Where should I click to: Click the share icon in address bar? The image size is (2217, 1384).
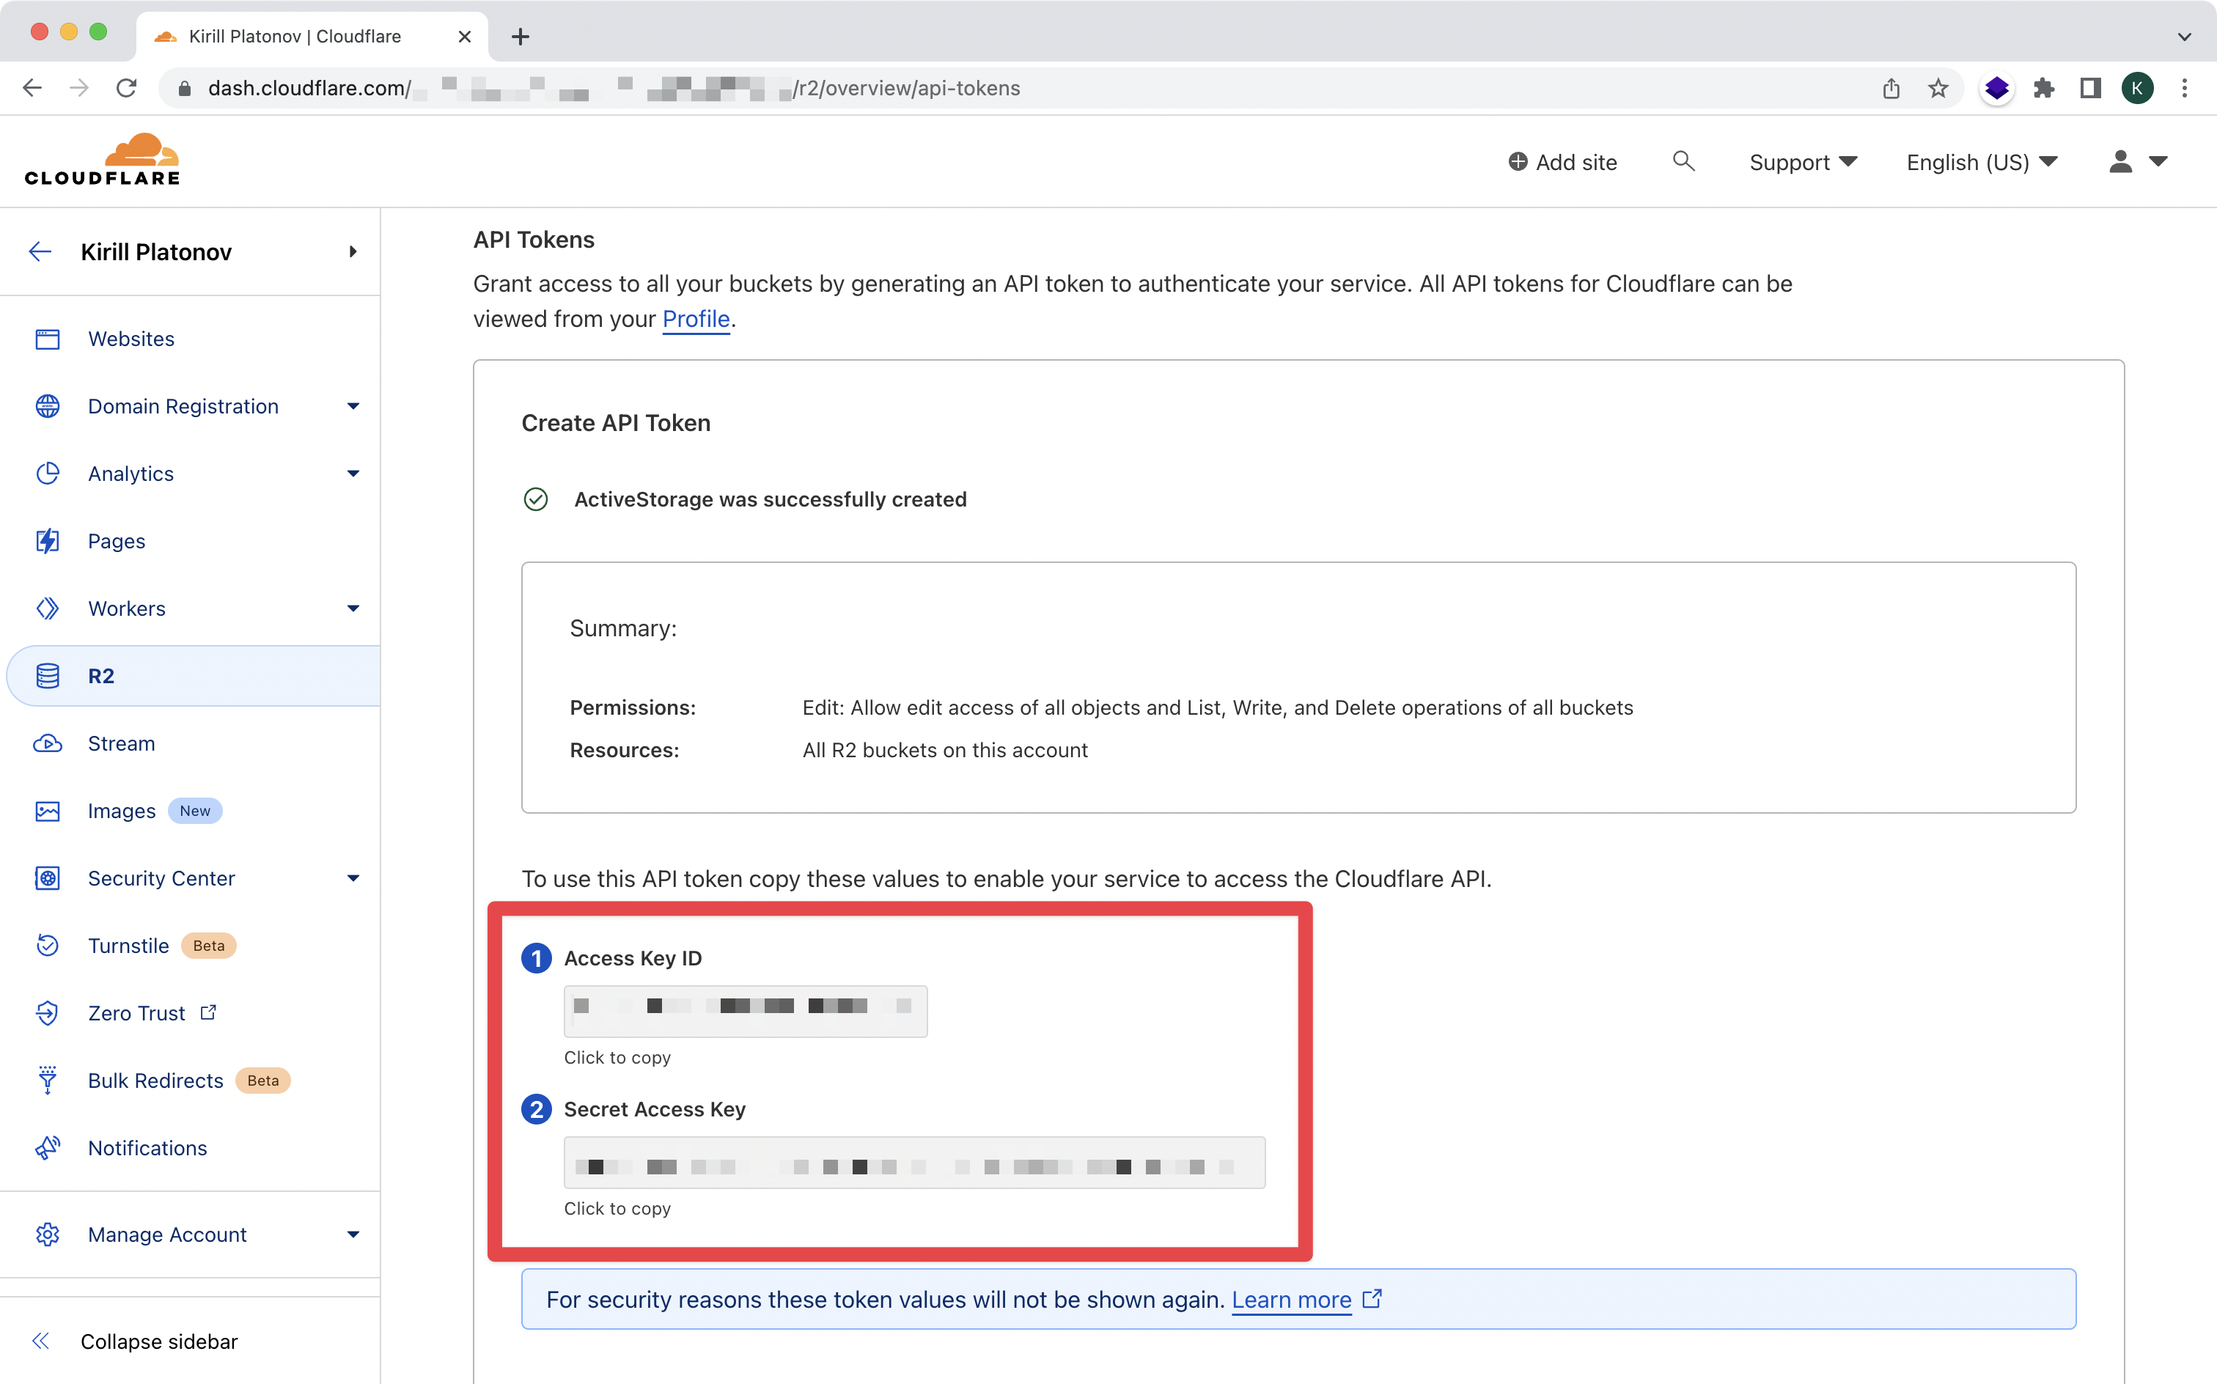pyautogui.click(x=1891, y=88)
